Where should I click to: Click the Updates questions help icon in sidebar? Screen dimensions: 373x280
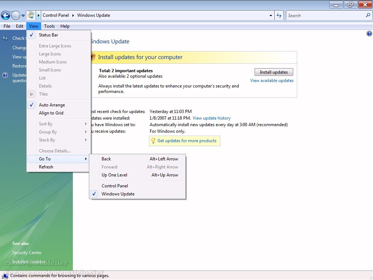(x=5, y=75)
